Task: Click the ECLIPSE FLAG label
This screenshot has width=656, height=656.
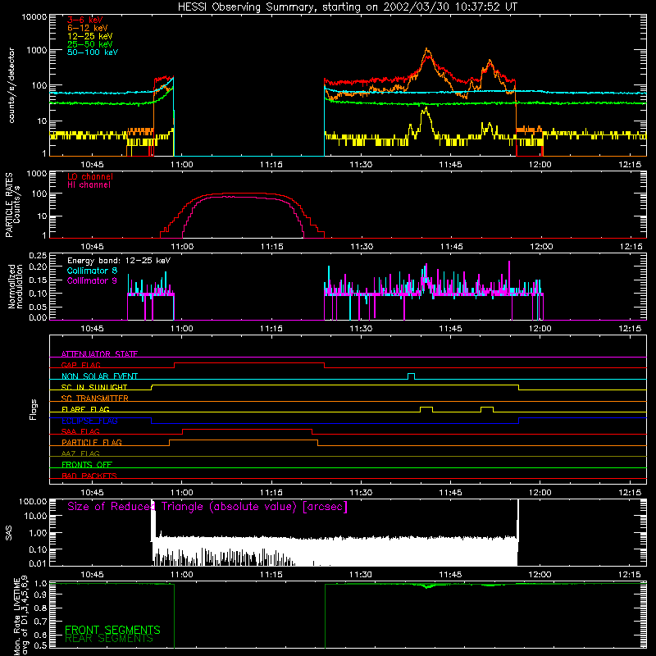Action: (89, 421)
